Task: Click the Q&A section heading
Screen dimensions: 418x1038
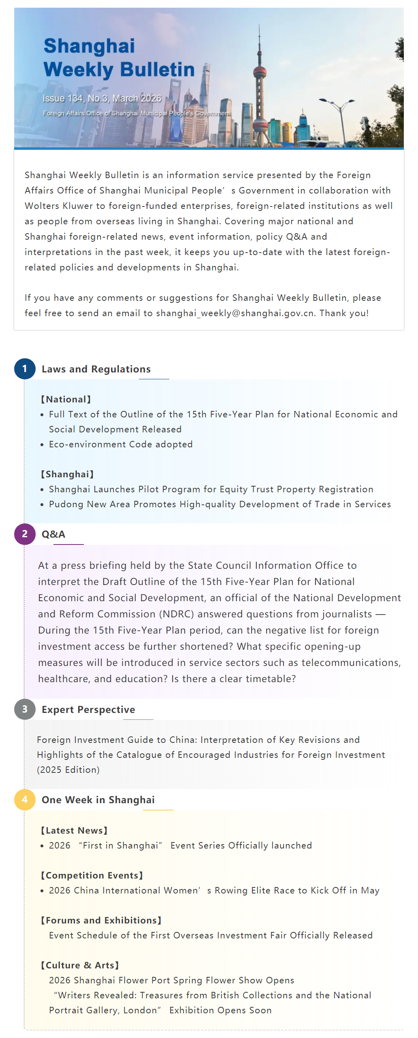Action: pyautogui.click(x=53, y=534)
